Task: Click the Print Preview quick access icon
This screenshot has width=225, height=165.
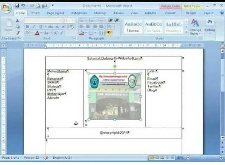Action: pyautogui.click(x=38, y=6)
